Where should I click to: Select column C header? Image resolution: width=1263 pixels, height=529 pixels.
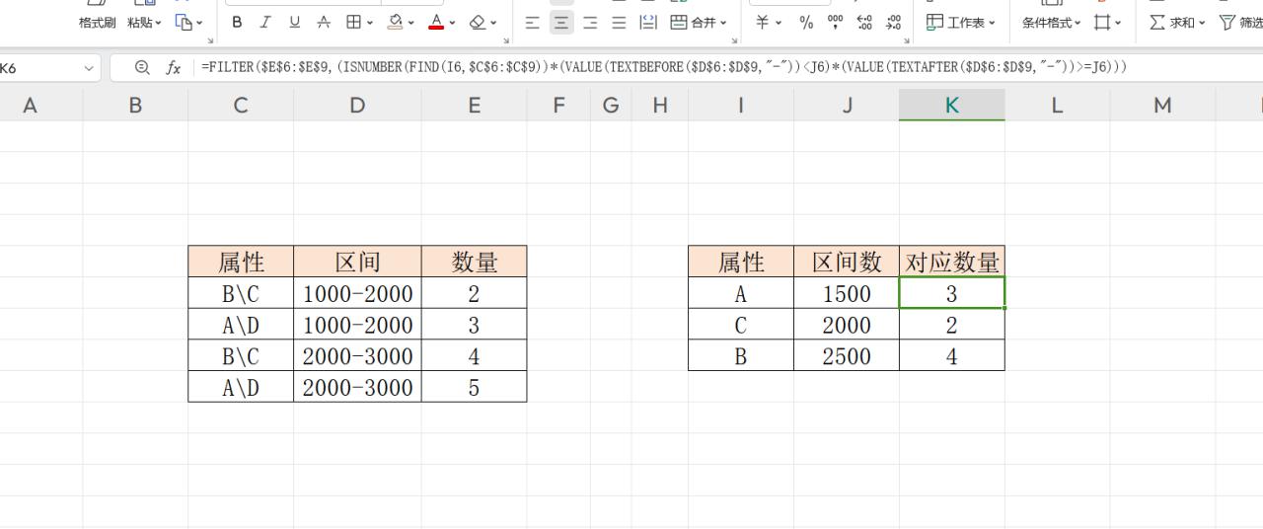tap(241, 105)
